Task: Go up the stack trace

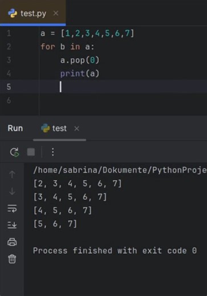Action: point(12,174)
